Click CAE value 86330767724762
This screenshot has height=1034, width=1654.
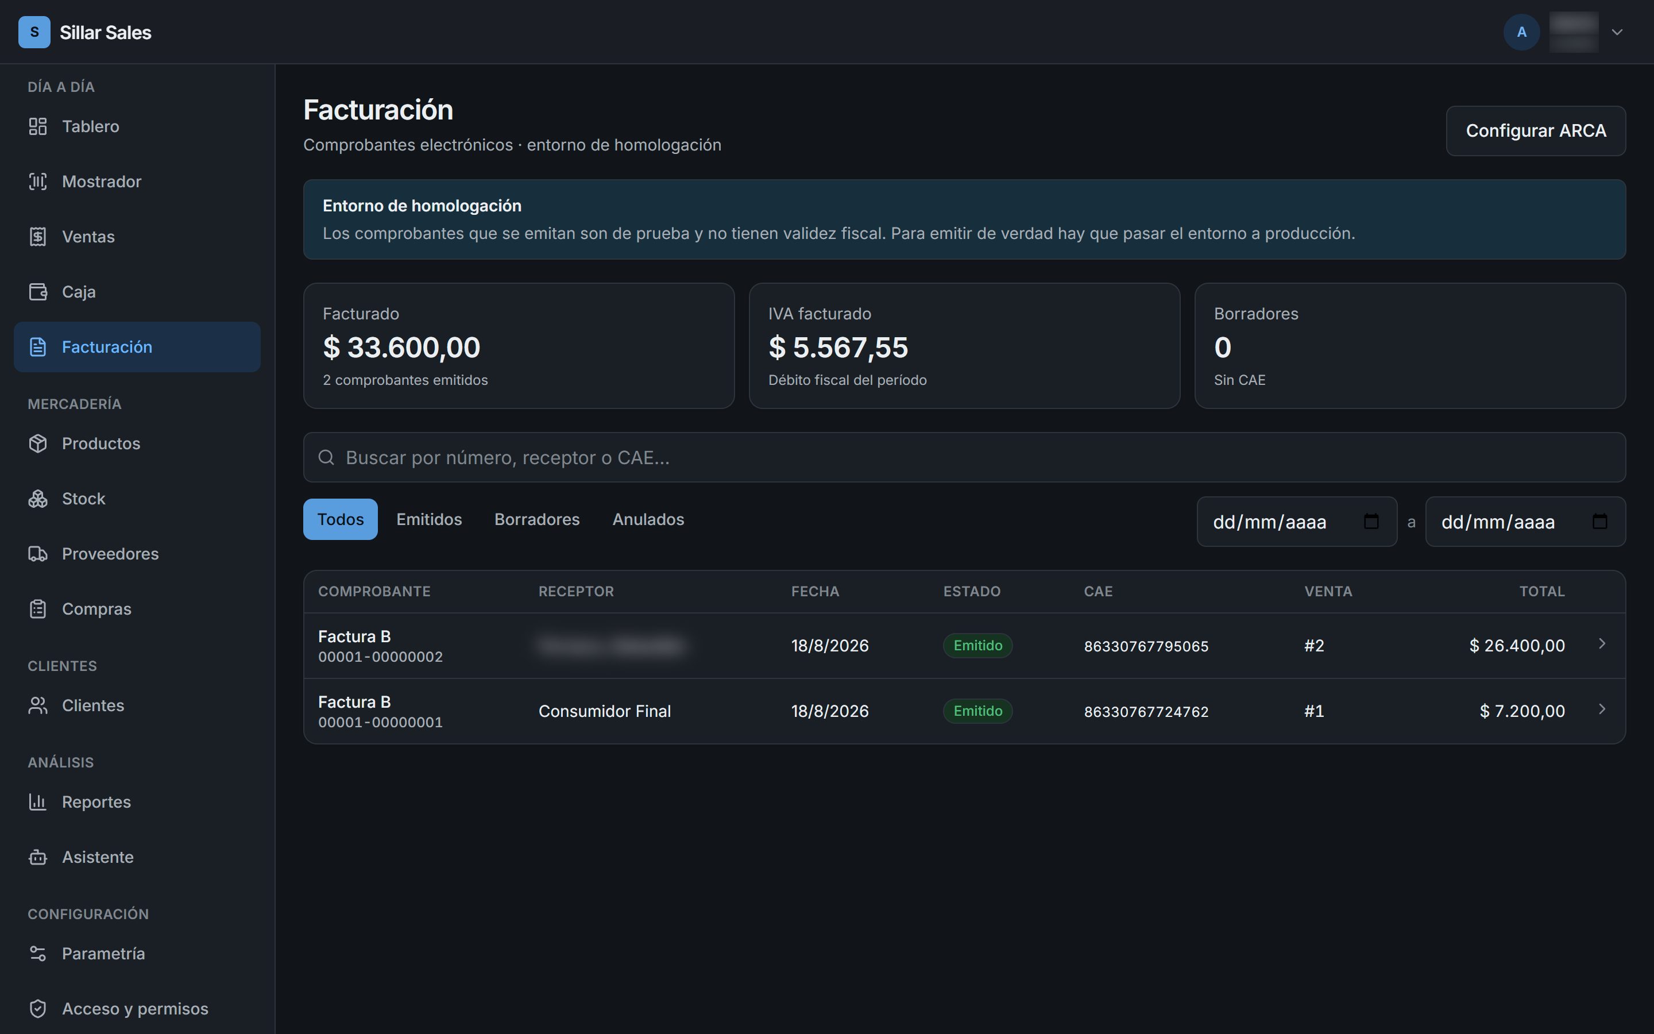[x=1146, y=712]
